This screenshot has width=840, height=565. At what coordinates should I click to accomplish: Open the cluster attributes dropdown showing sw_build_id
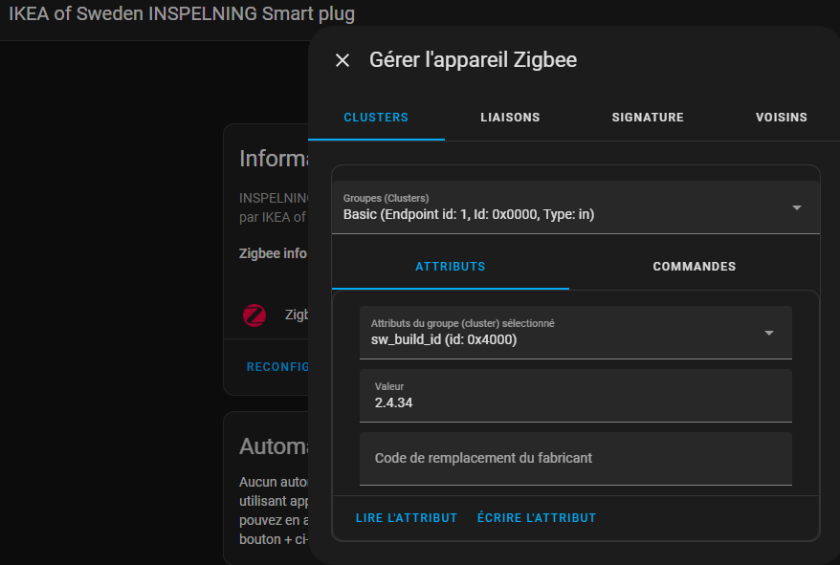(x=576, y=333)
